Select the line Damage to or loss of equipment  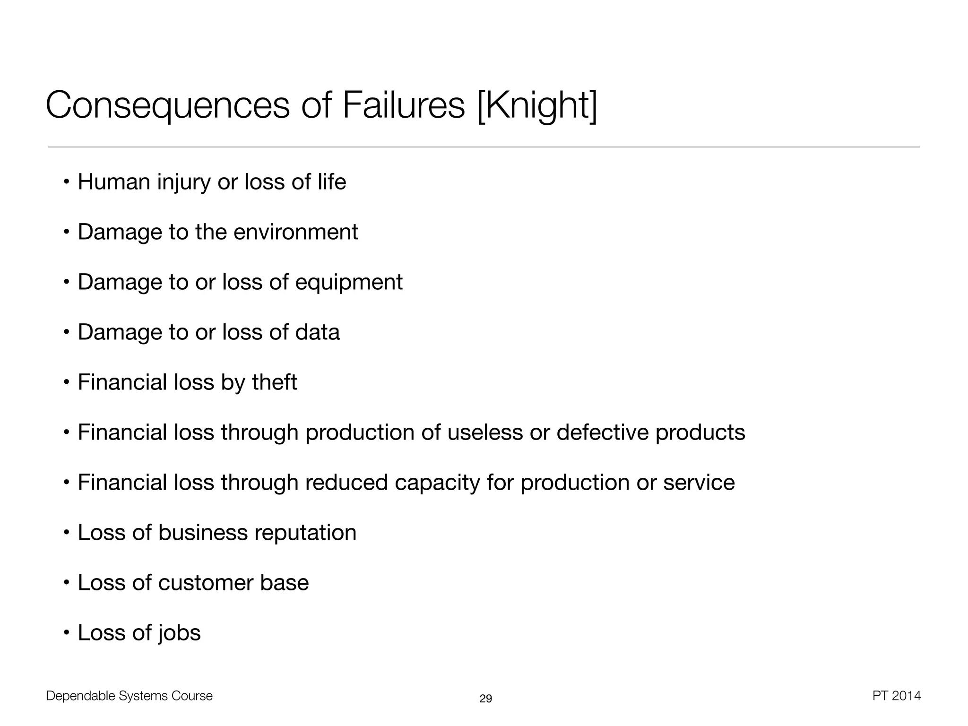(240, 282)
